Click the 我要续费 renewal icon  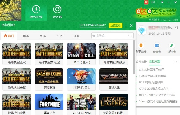[141, 45]
